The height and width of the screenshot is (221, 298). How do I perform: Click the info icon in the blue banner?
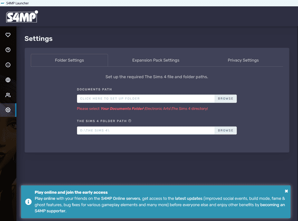click(28, 202)
